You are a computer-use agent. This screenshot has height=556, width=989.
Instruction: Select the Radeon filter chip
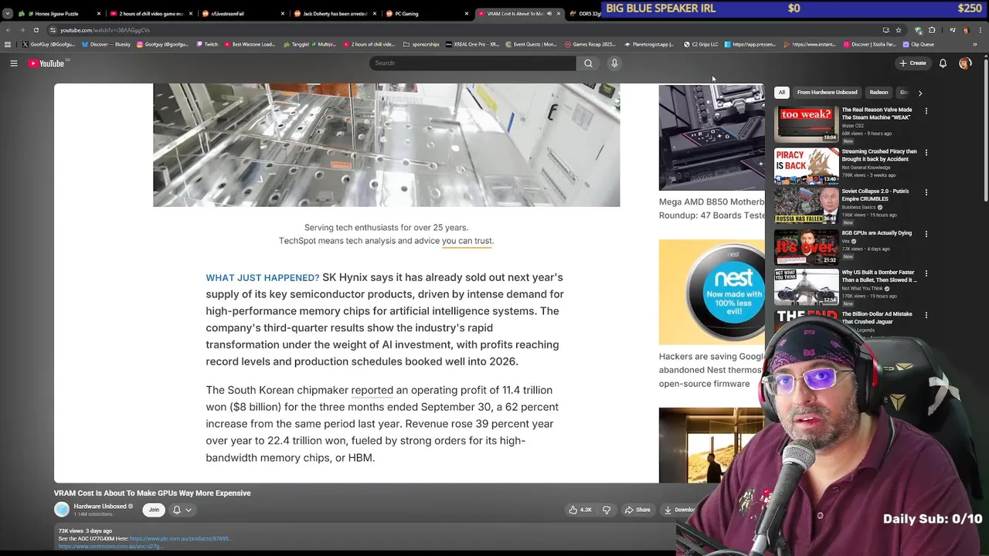point(879,93)
